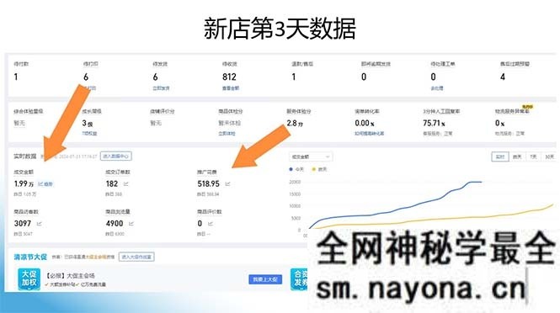The height and width of the screenshot is (313, 560).
Task: Click the 趋势 trend link next to 1.99万
Action: tap(45, 184)
